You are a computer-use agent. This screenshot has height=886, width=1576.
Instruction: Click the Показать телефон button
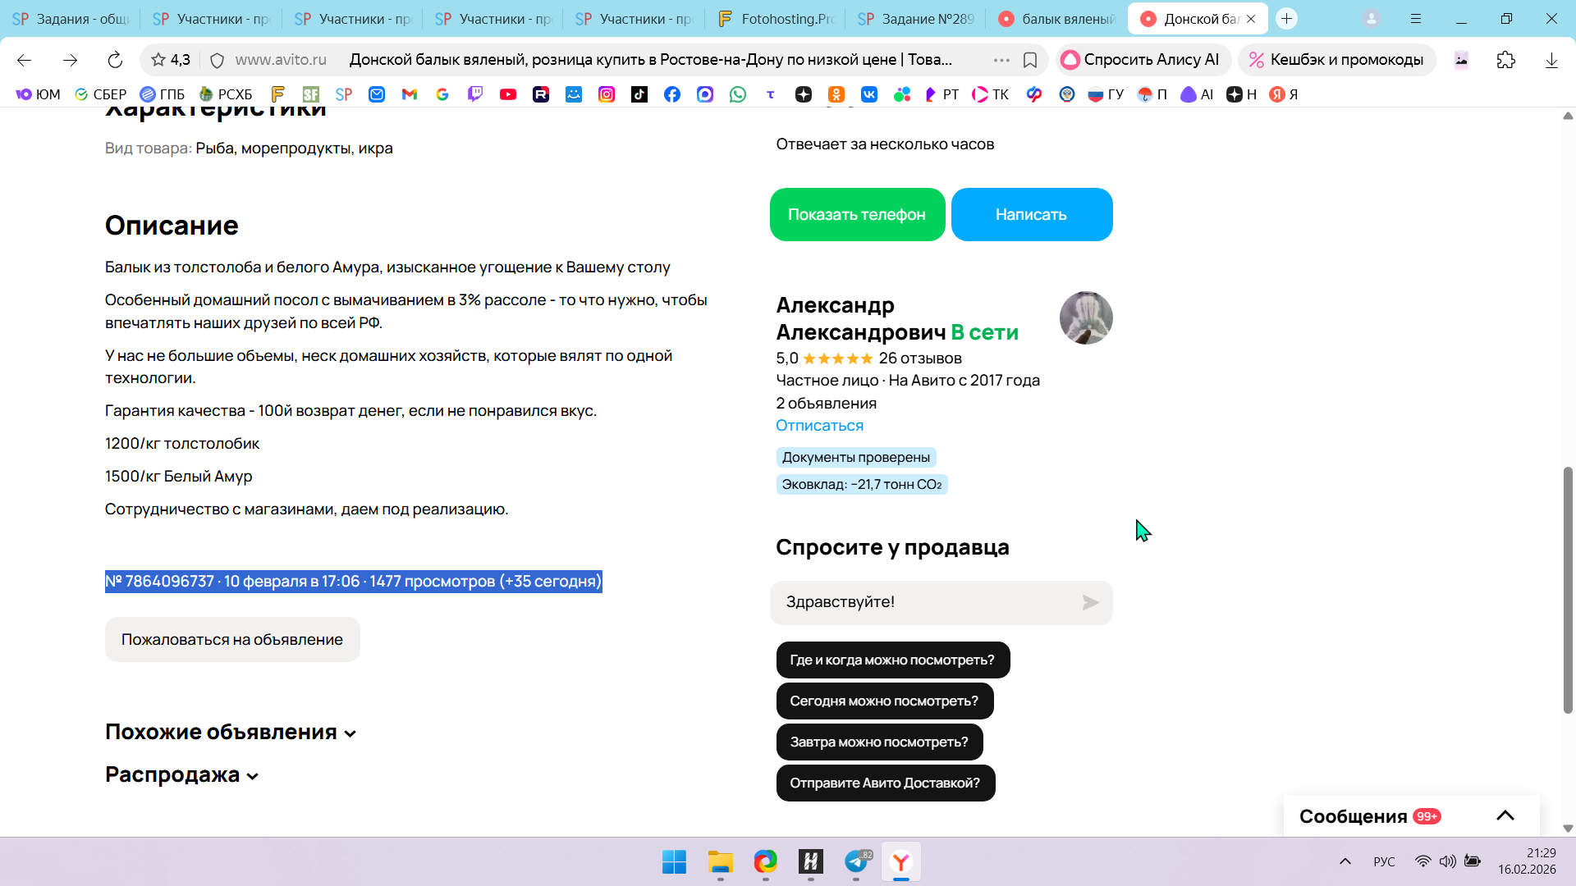point(857,215)
